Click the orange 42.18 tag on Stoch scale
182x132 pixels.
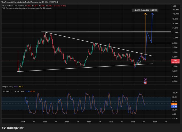[x=174, y=104]
